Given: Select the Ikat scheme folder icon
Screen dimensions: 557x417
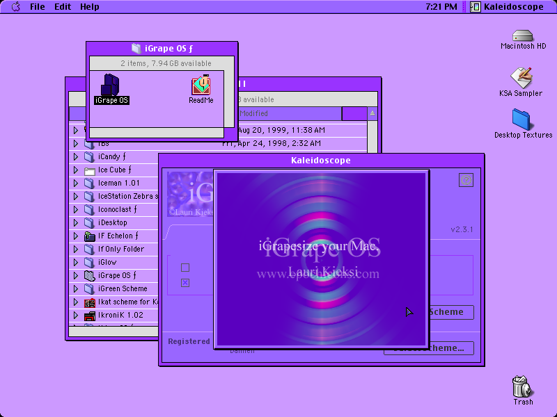Looking at the screenshot, I should pyautogui.click(x=90, y=302).
